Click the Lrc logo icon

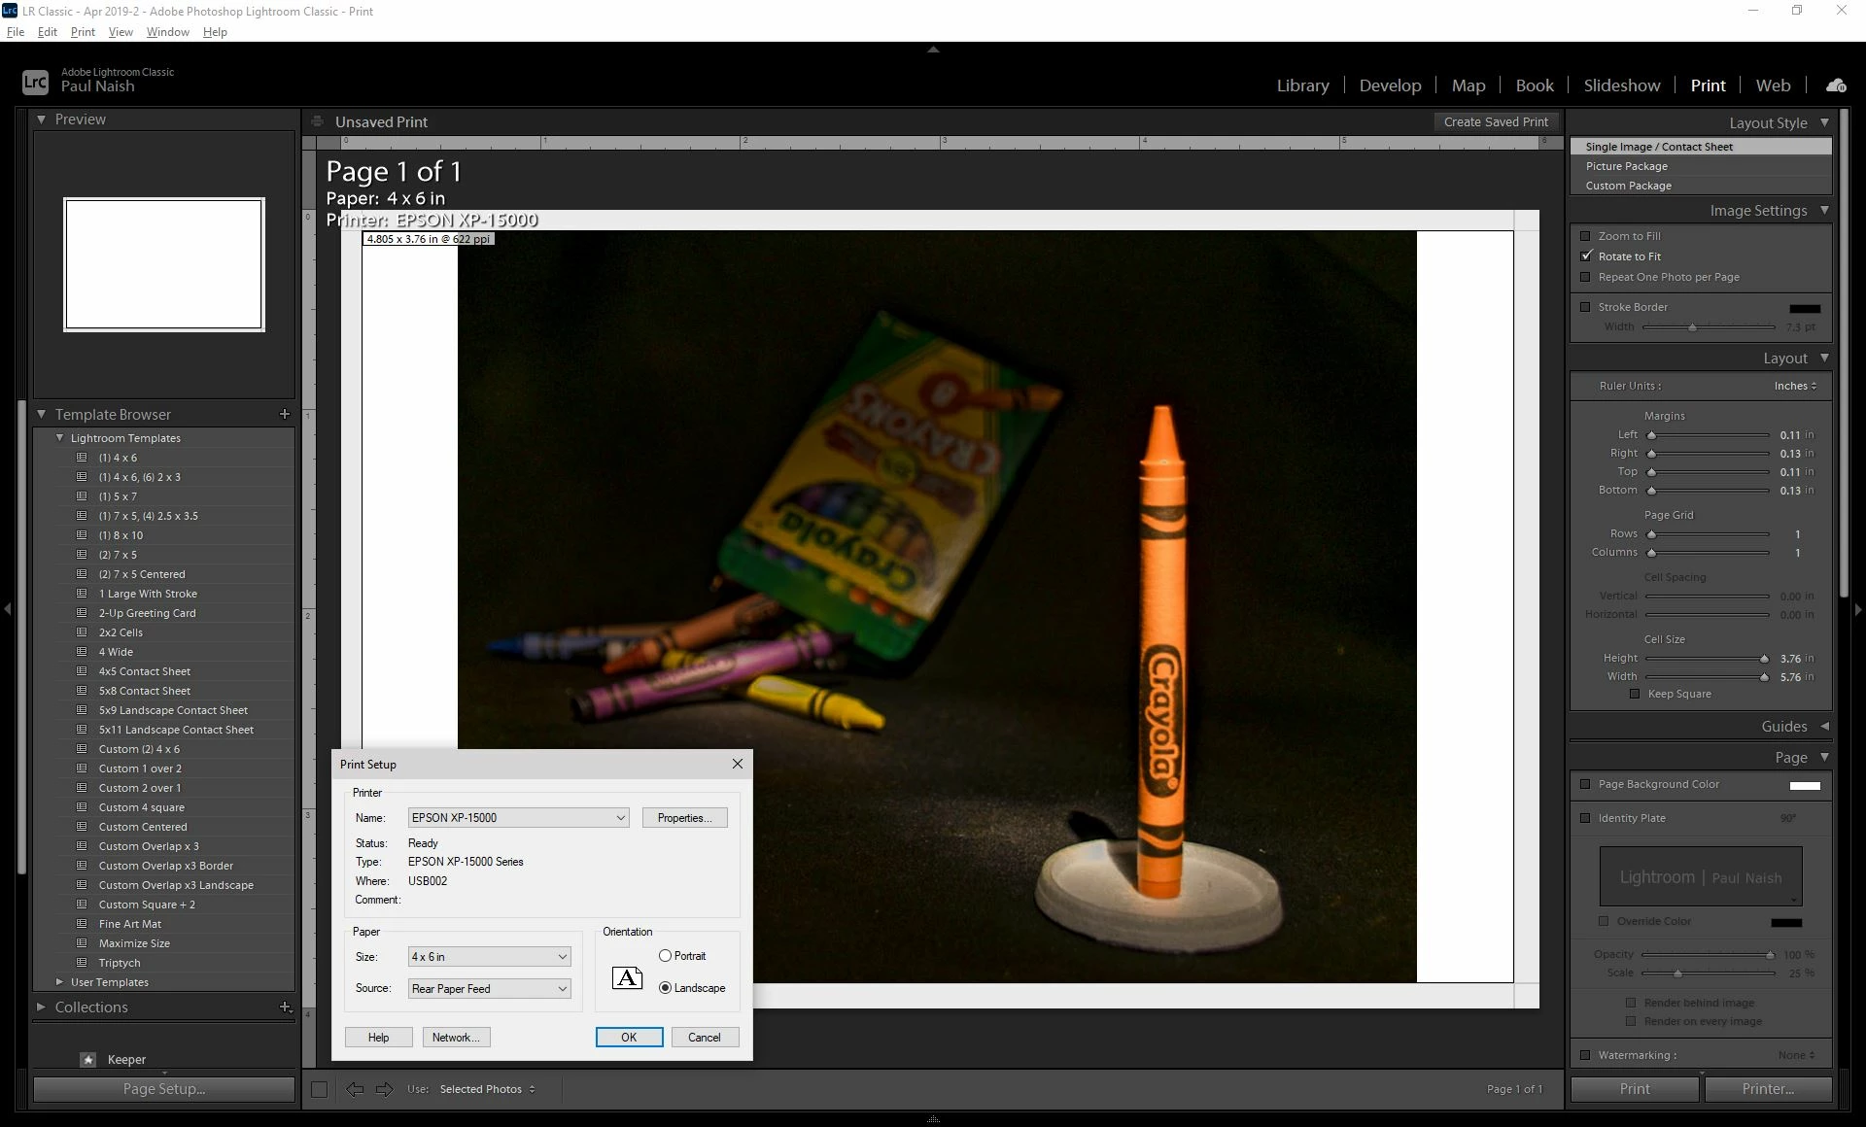[x=35, y=82]
